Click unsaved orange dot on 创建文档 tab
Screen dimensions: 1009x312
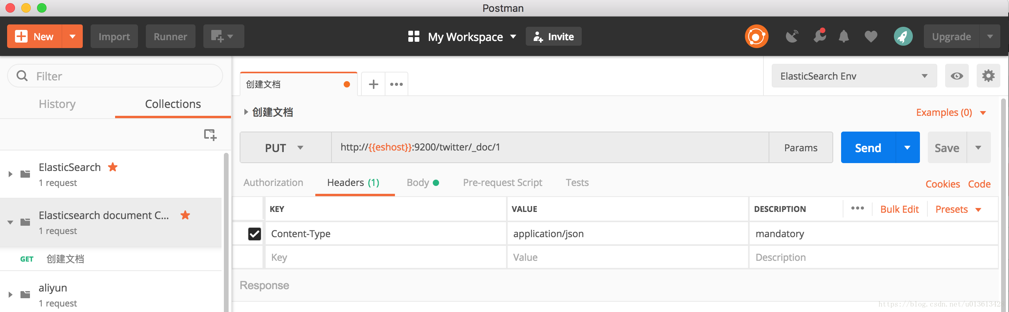[x=347, y=84]
